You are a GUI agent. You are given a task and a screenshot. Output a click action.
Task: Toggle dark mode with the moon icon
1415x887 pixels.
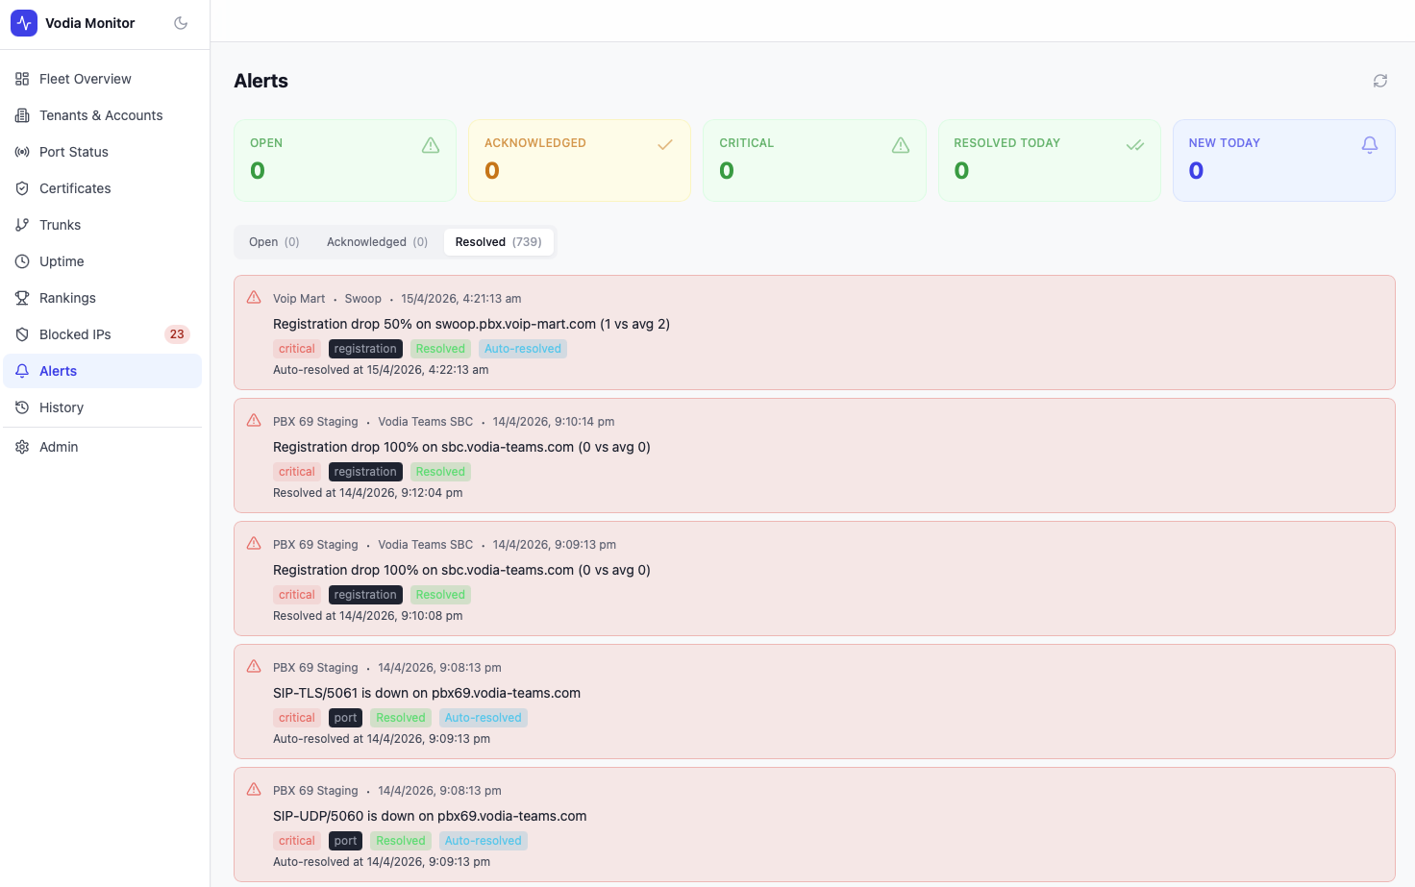pos(181,23)
